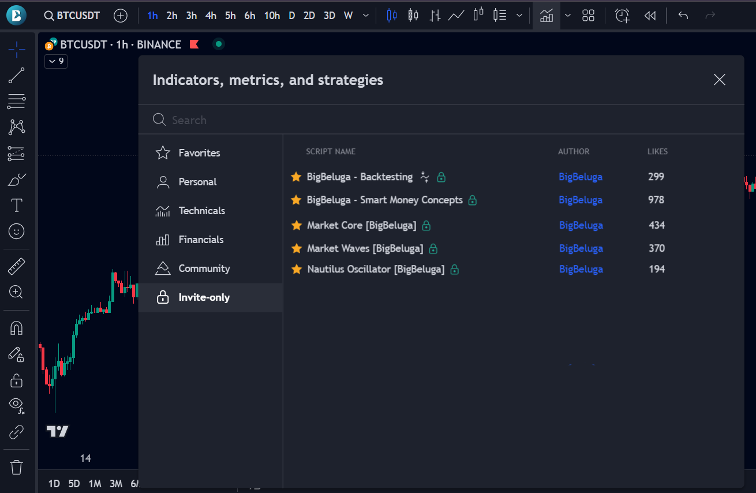
Task: Click the add symbol plus icon
Action: 121,16
